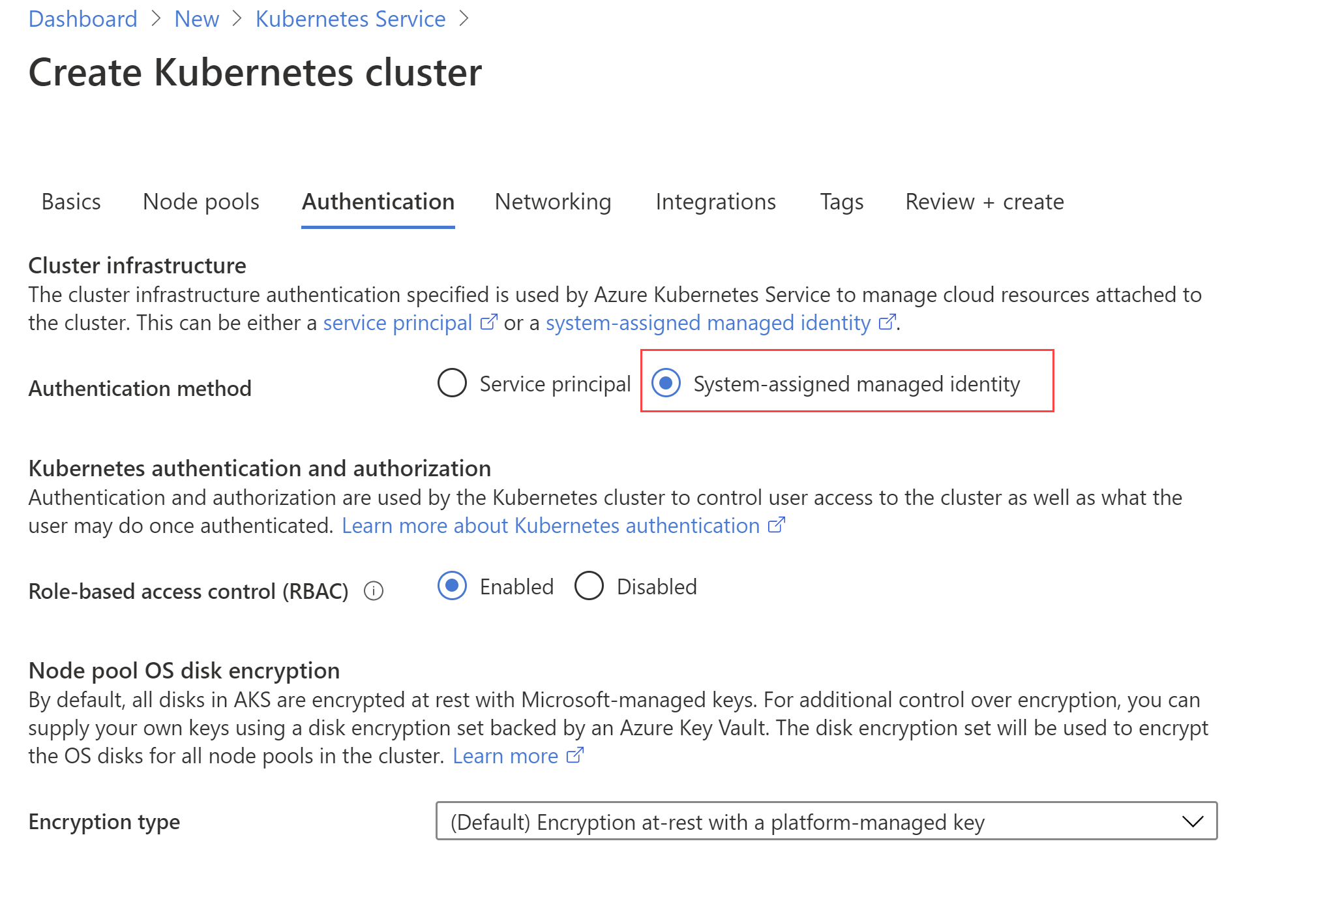Click external-link icon after Kubernetes authentication link

point(777,525)
